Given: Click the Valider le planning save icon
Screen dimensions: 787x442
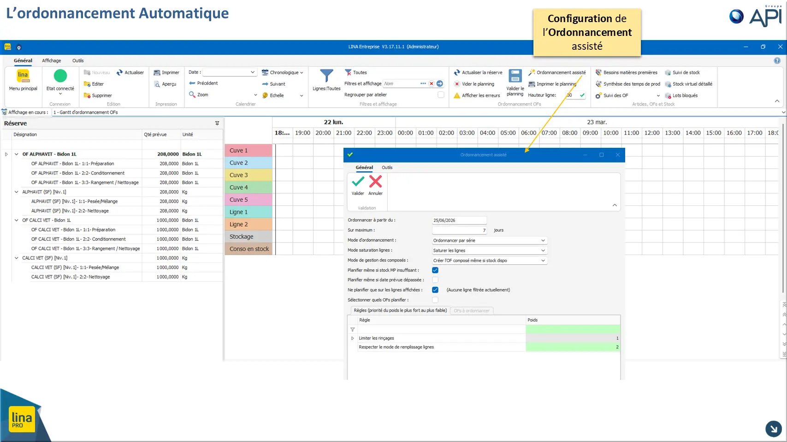Looking at the screenshot, I should [x=515, y=76].
